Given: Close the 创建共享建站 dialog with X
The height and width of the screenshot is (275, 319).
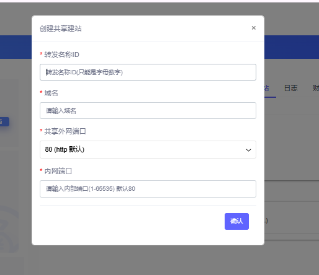Looking at the screenshot, I should click(x=253, y=28).
